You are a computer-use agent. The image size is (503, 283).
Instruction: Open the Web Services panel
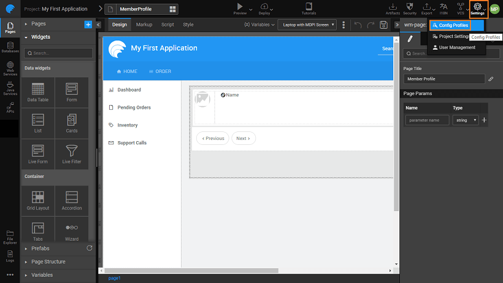coord(10,69)
